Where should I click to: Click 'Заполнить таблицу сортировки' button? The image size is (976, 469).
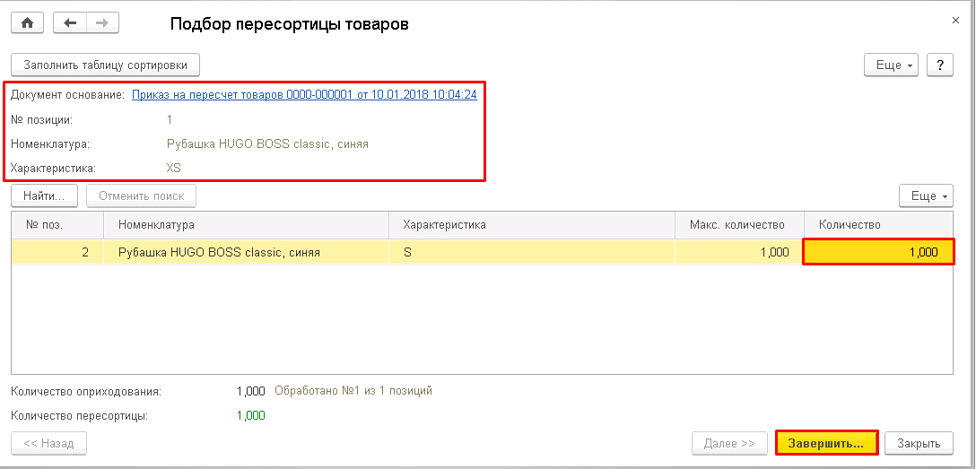pyautogui.click(x=105, y=65)
